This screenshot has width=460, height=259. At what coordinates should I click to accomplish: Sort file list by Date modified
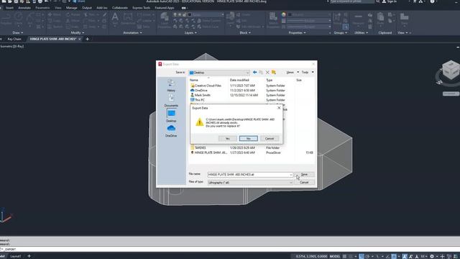pyautogui.click(x=239, y=80)
